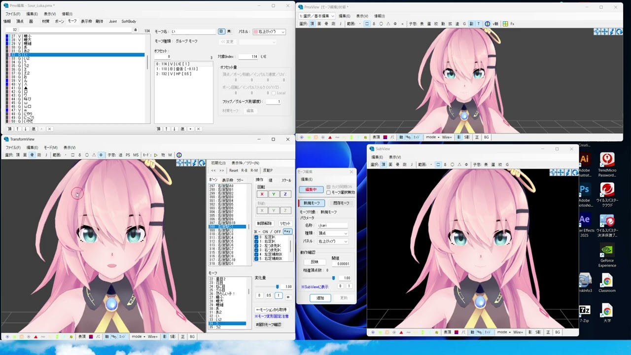Open パネル dropdown in morph edit dialog
Image resolution: width=631 pixels, height=355 pixels.
[x=333, y=241]
